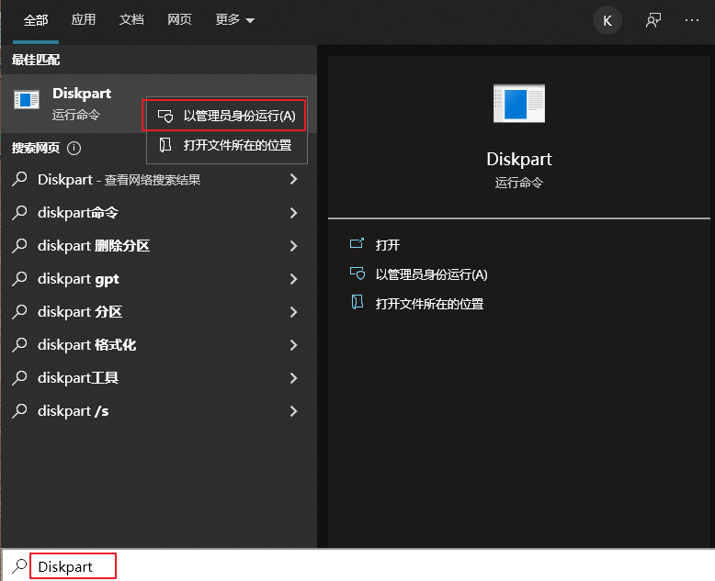Expand arrow for diskpart 格式化
Viewport: 715px width, 581px height.
click(294, 345)
